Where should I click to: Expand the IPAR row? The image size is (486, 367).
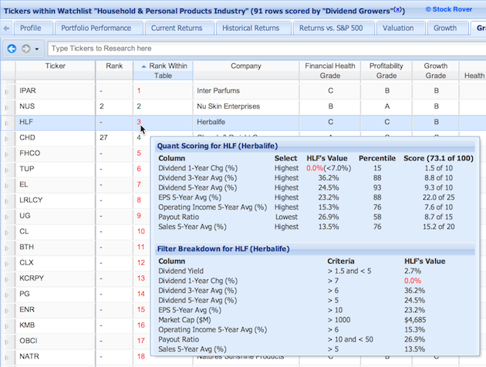click(x=7, y=92)
